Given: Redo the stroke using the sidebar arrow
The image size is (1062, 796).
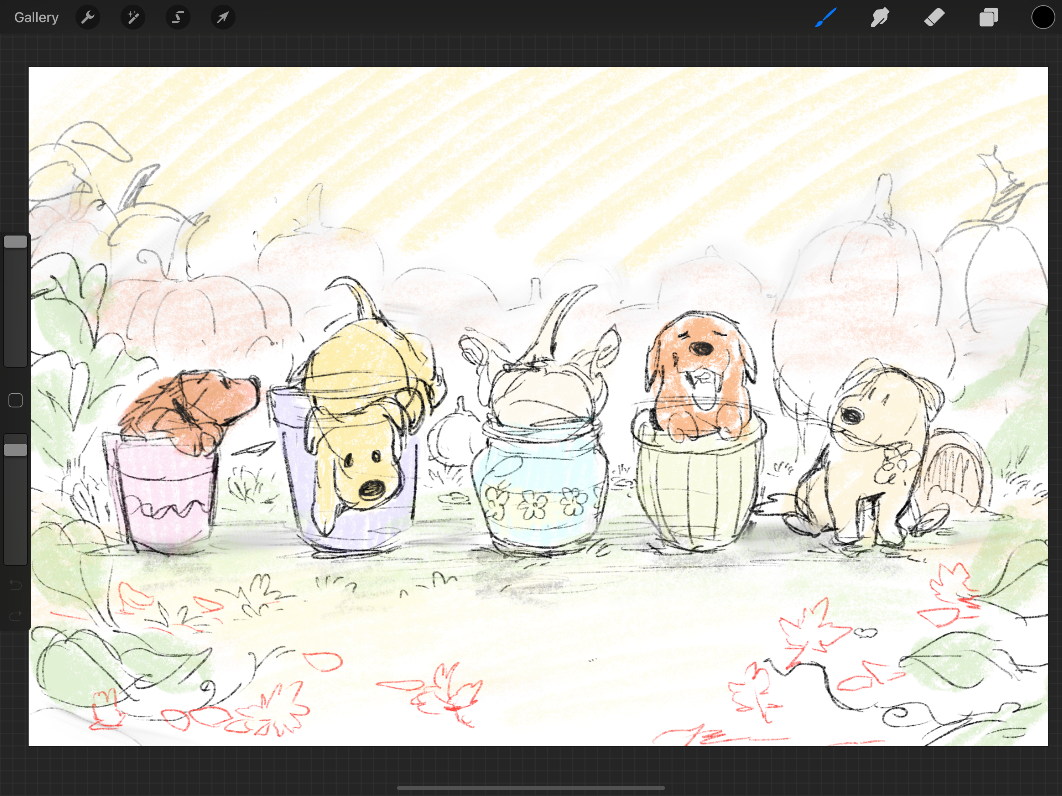Looking at the screenshot, I should coord(16,616).
